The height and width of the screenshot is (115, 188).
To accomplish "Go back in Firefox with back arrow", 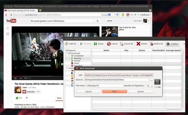I will pyautogui.click(x=6, y=15).
